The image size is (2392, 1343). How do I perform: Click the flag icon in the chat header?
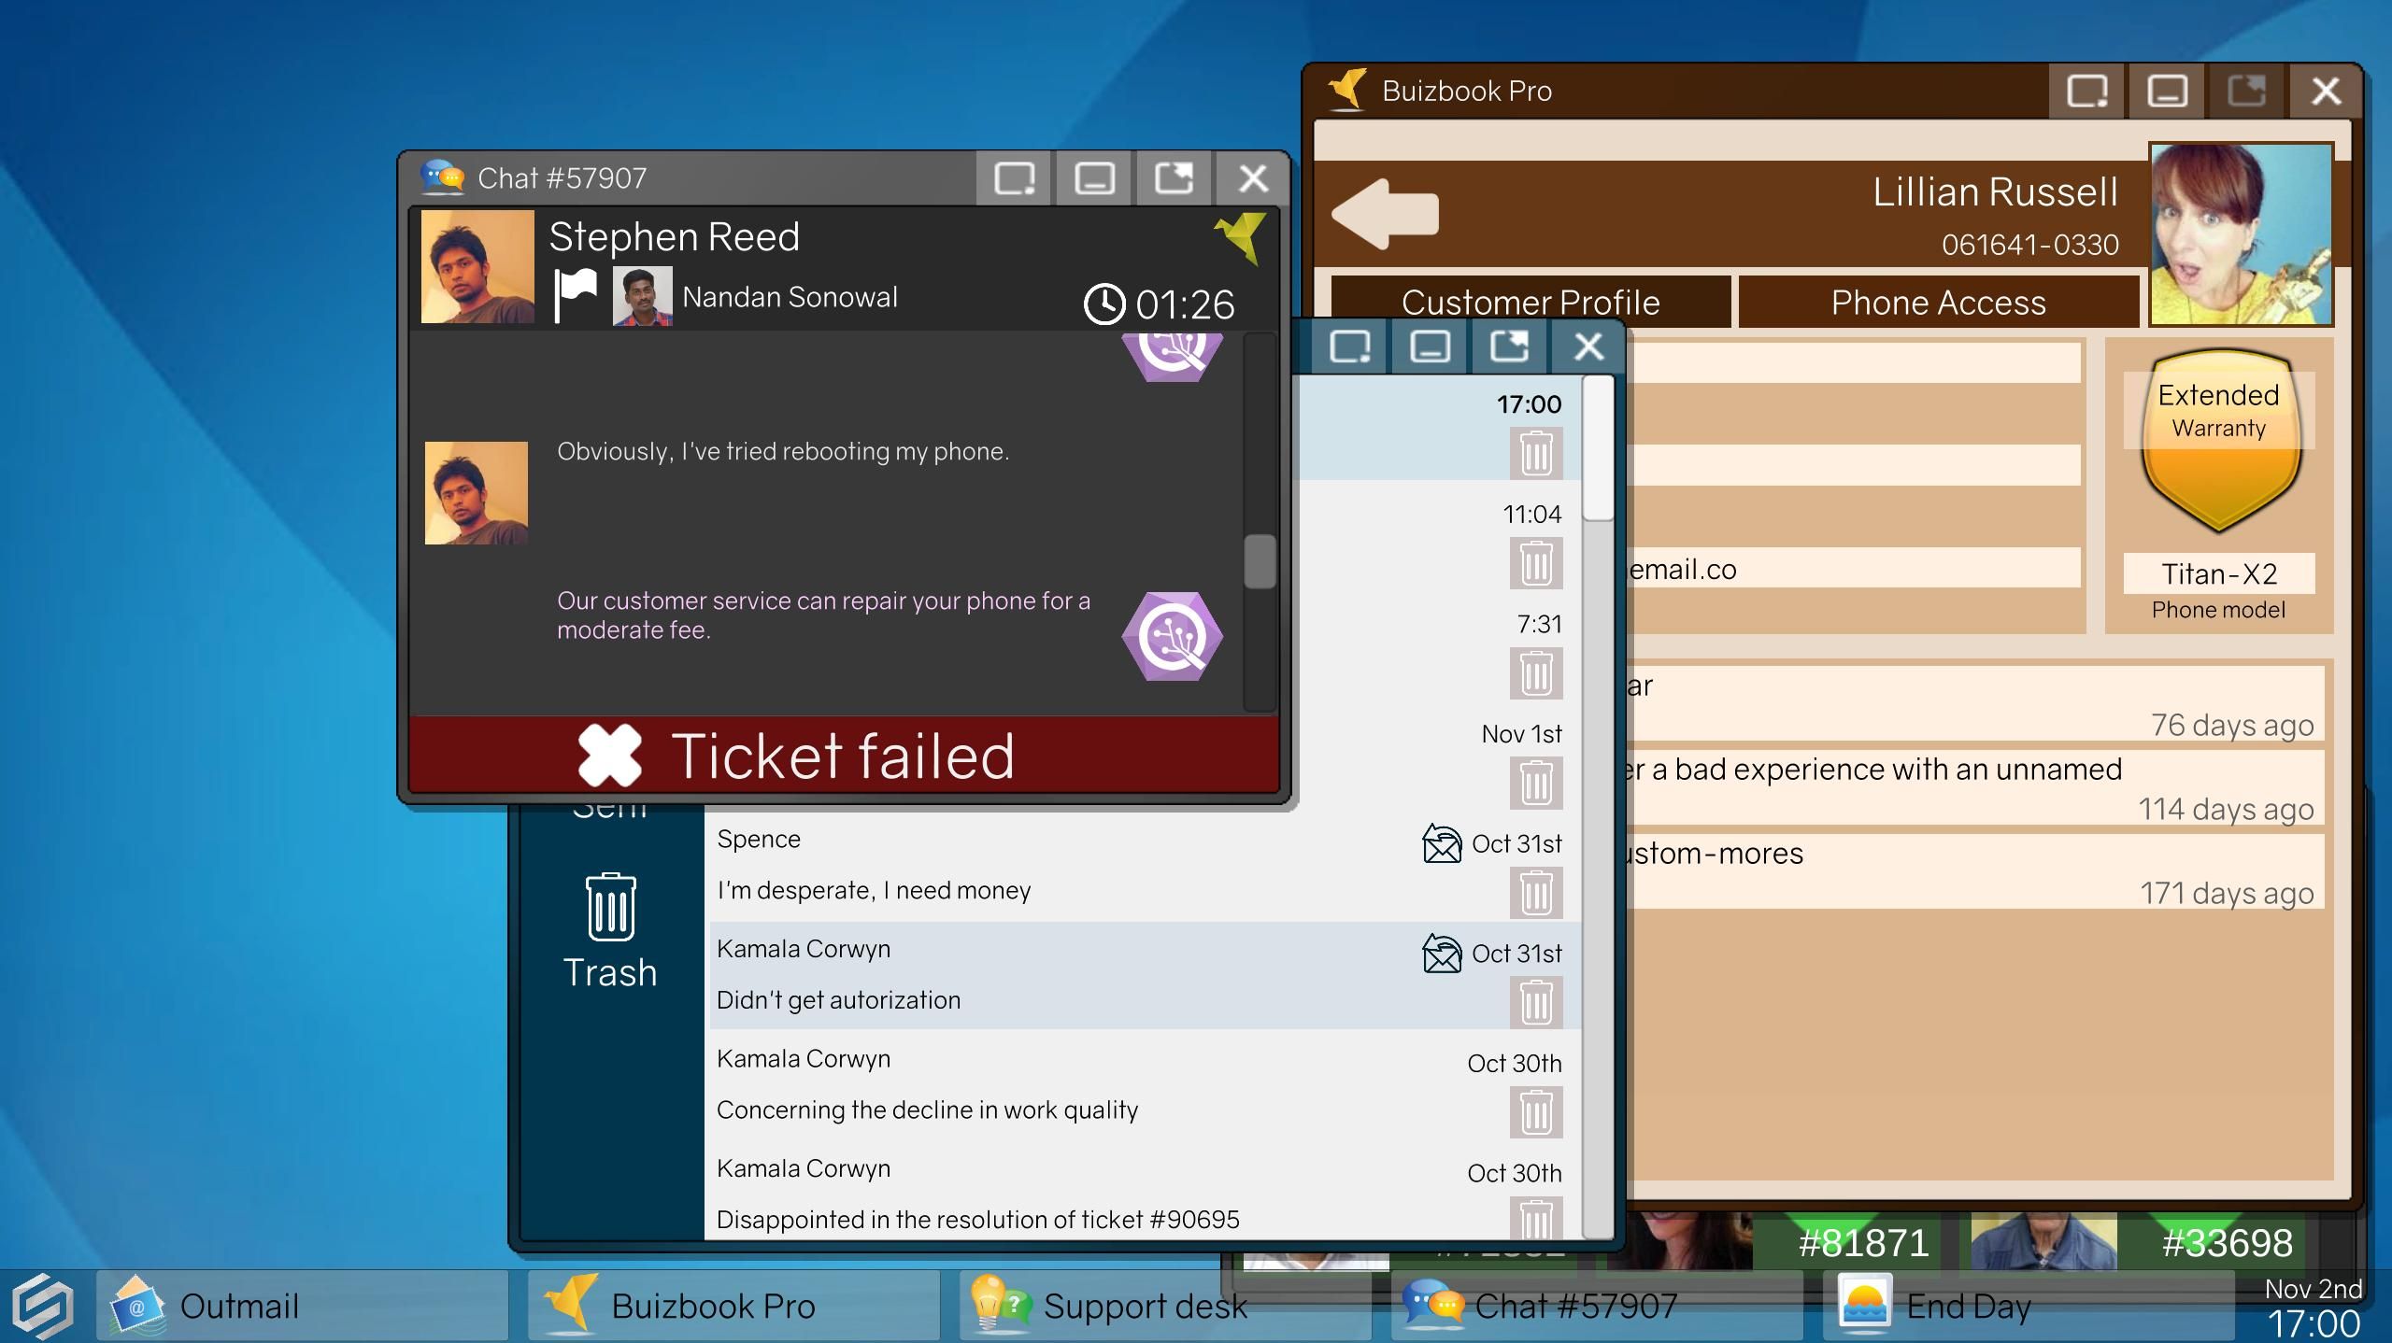tap(575, 295)
